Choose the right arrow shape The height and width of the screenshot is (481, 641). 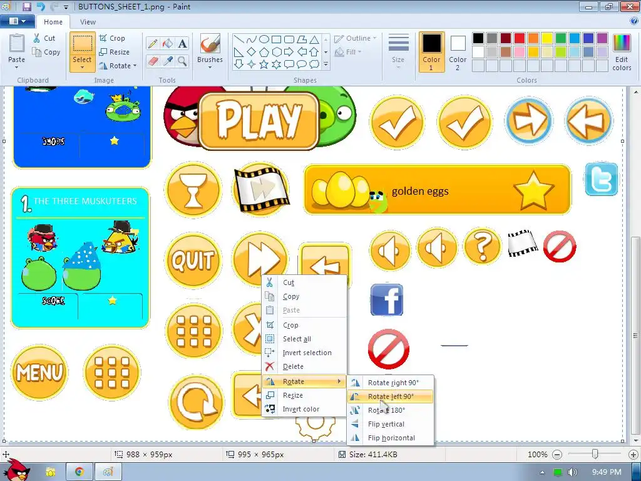pyautogui.click(x=289, y=52)
